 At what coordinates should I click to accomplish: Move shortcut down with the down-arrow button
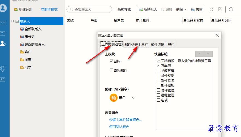[x=208, y=54]
